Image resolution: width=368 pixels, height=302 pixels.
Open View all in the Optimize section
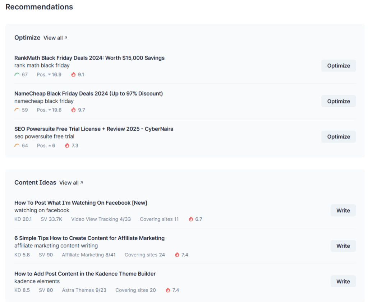coord(53,37)
